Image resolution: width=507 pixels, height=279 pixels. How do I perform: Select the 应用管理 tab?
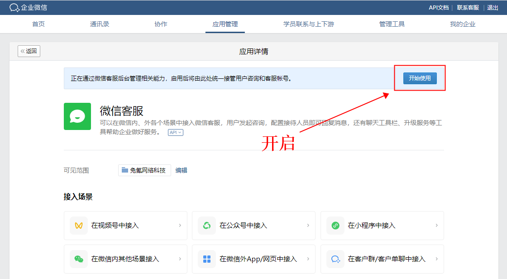click(225, 24)
